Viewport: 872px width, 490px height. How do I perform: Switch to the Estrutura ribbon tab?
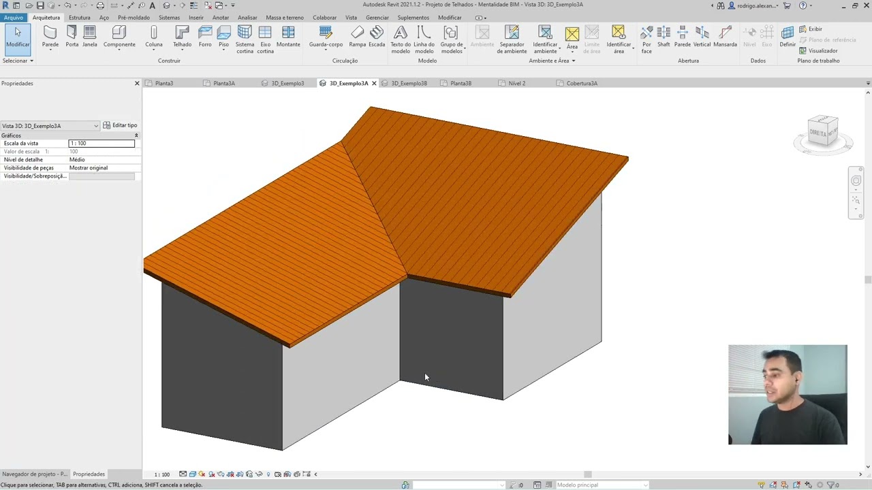79,18
